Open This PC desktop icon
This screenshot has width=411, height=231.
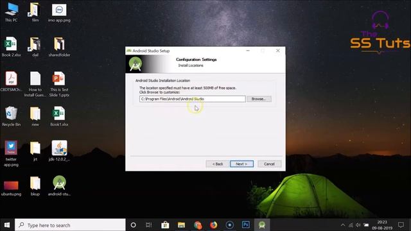[x=12, y=12]
